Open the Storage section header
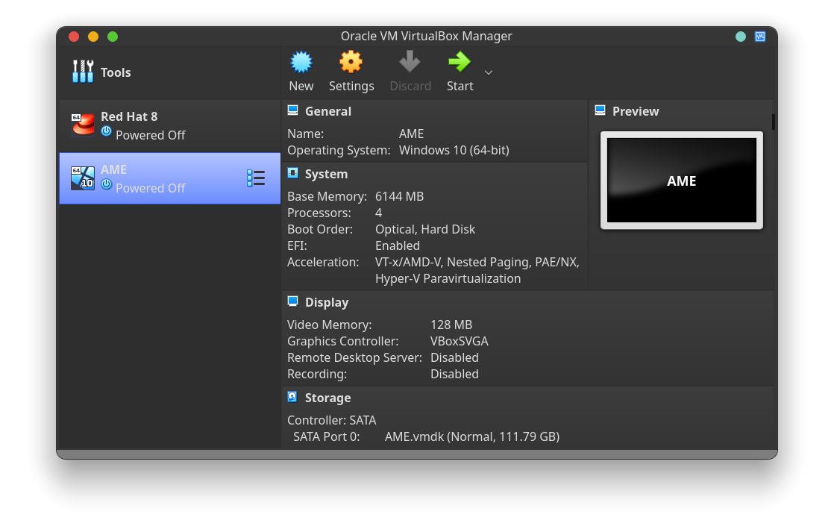The height and width of the screenshot is (523, 834). click(327, 398)
